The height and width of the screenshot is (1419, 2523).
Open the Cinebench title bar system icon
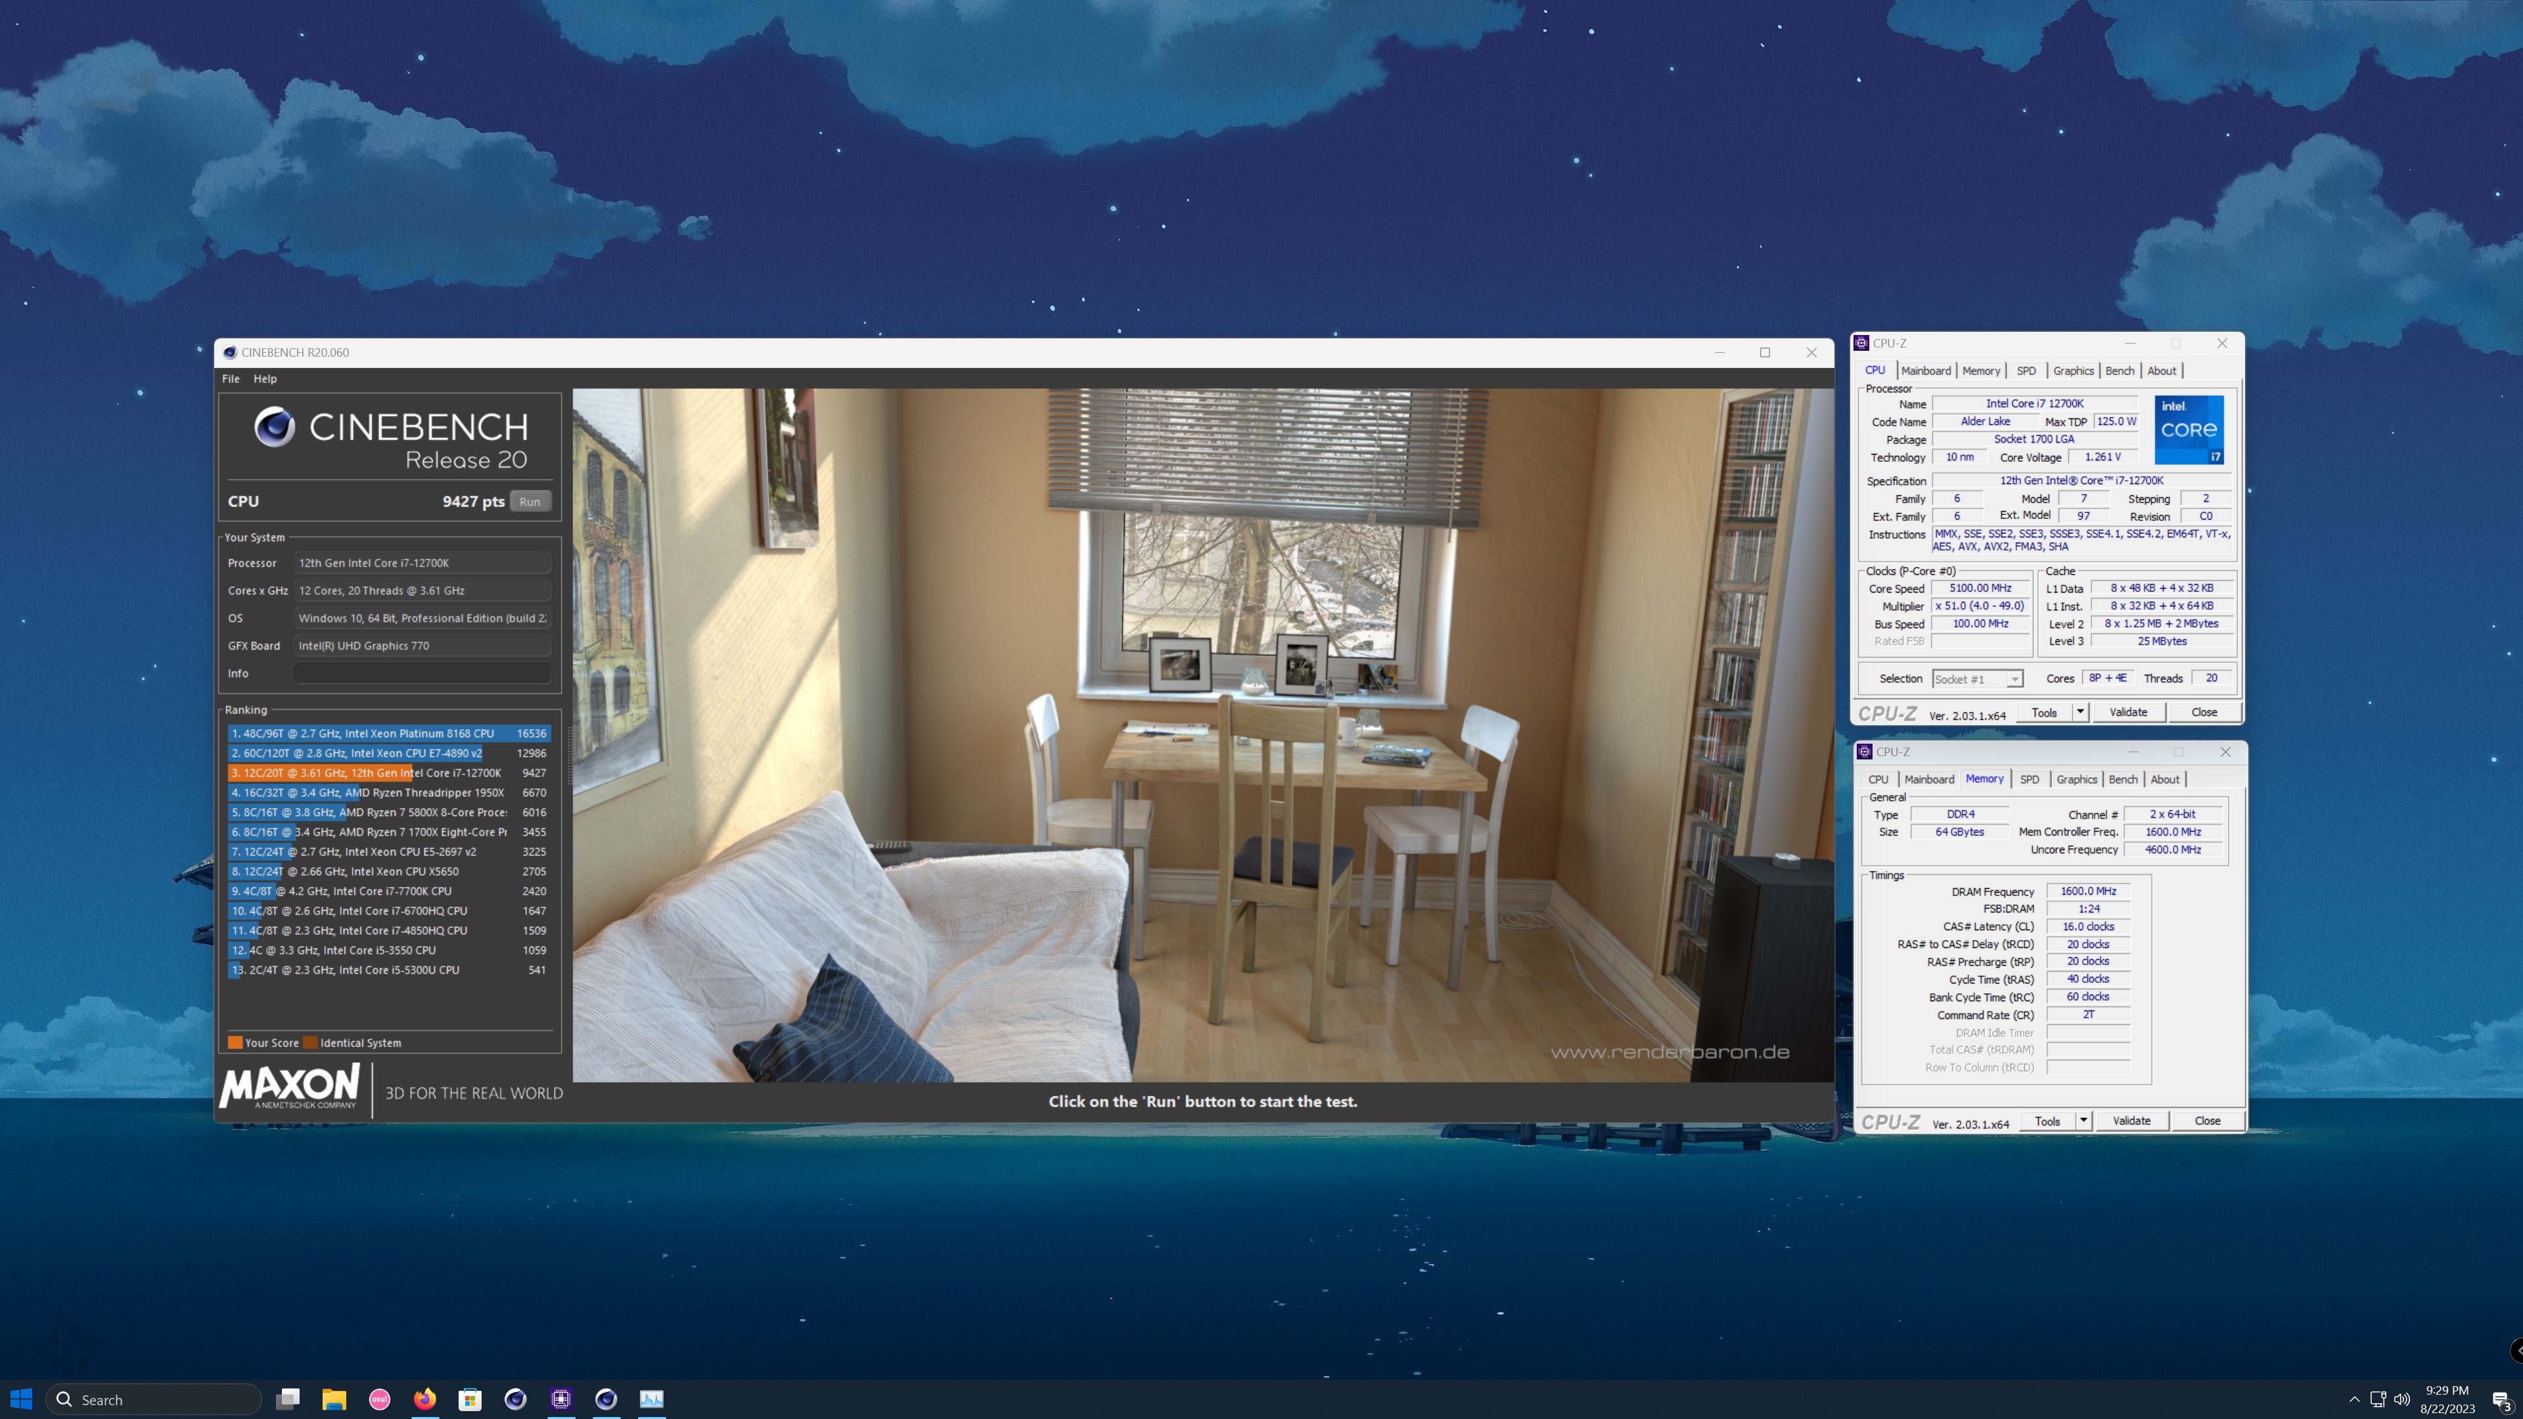229,353
